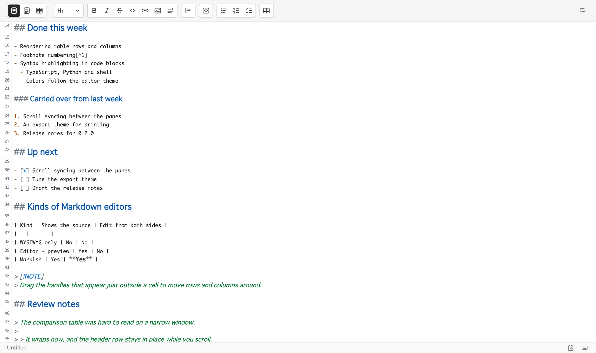Viewport: 596px width, 353px height.
Task: Insert a blockquote
Action: 188,11
